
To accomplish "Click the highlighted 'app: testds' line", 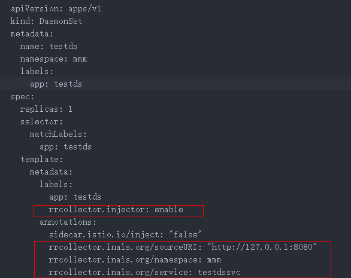I will [56, 84].
